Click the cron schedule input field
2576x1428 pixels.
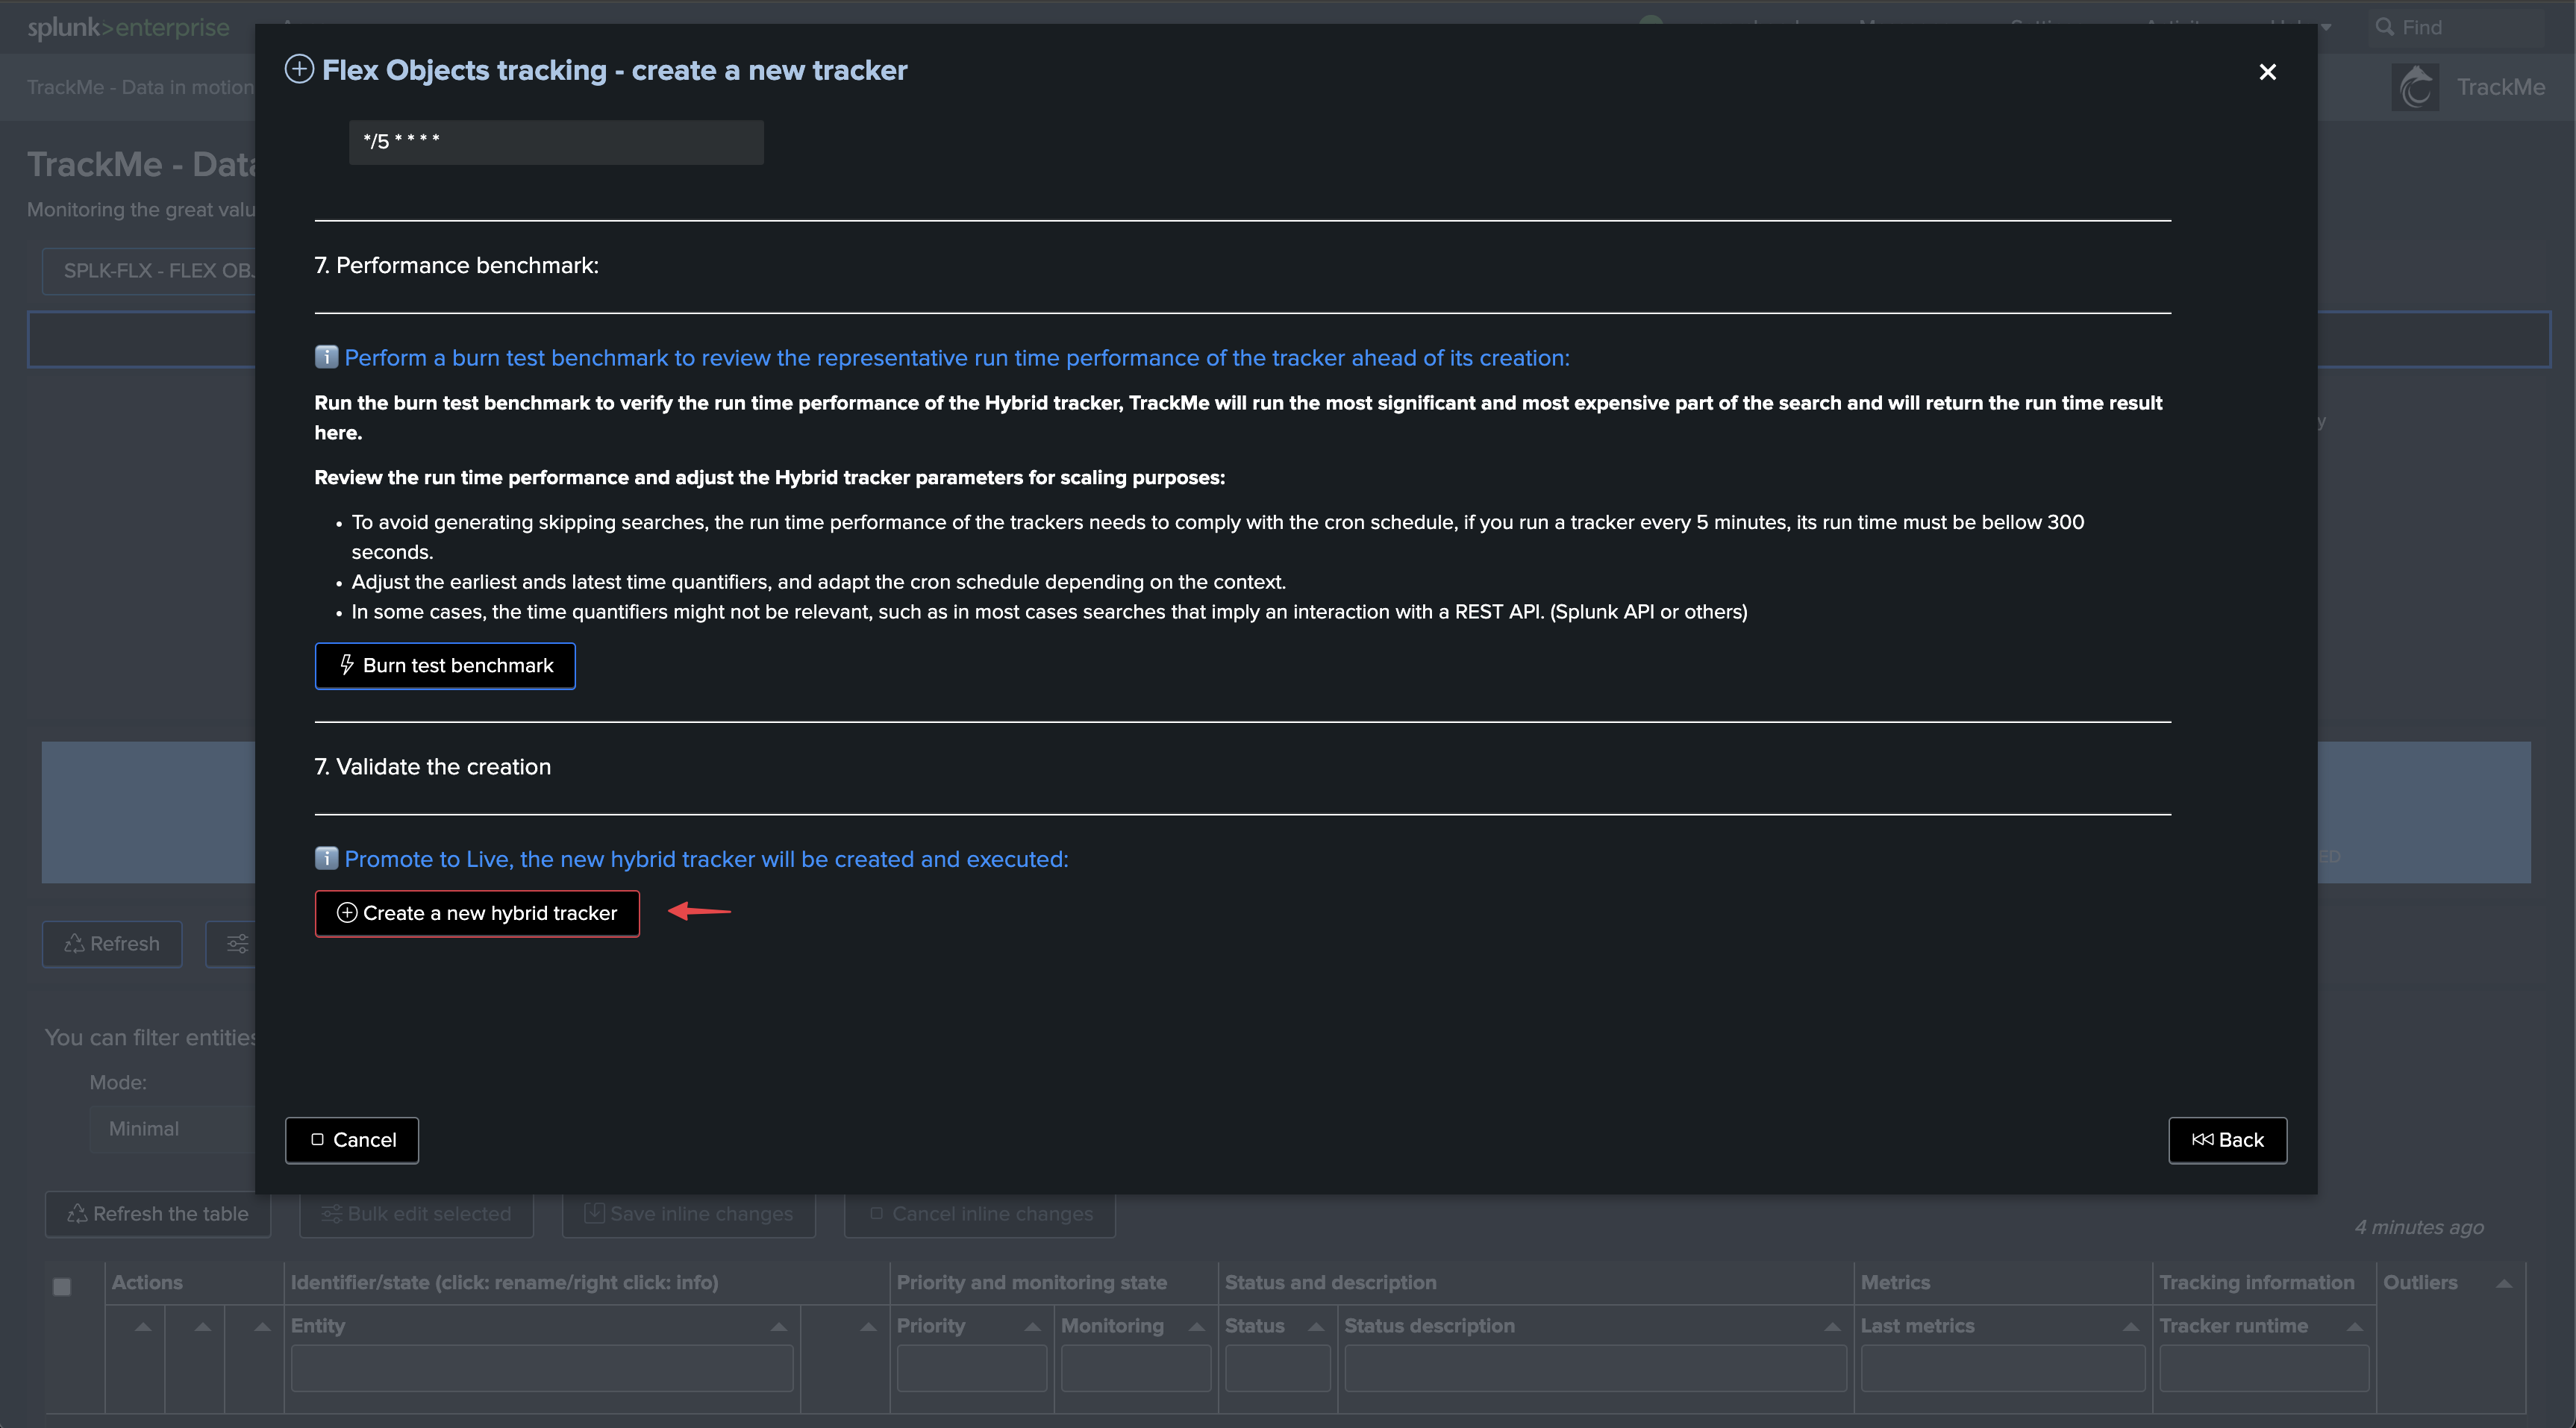click(x=556, y=142)
